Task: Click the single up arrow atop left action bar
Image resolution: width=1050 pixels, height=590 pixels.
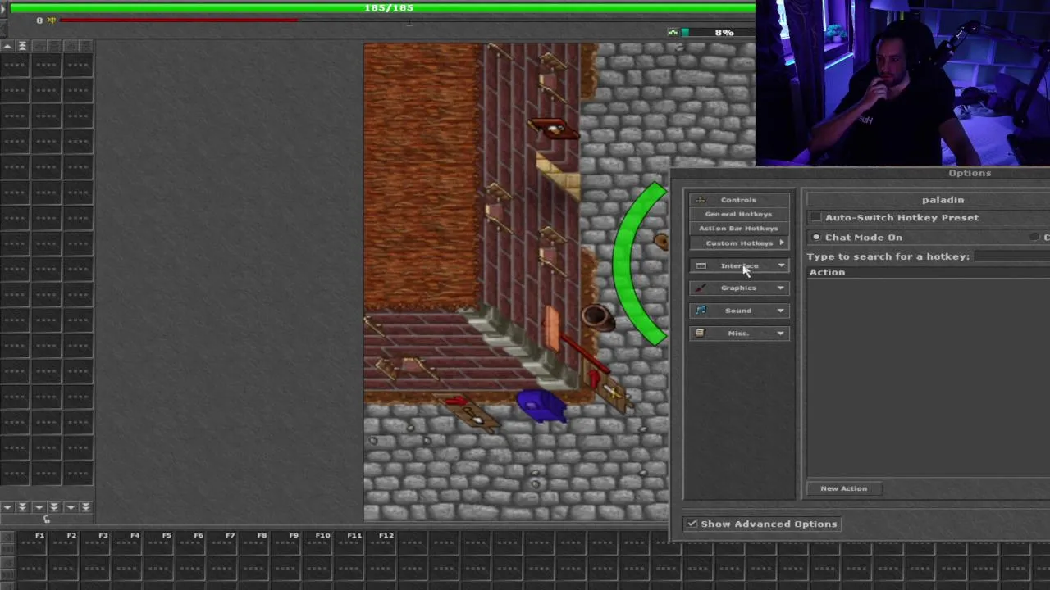Action: [7, 46]
